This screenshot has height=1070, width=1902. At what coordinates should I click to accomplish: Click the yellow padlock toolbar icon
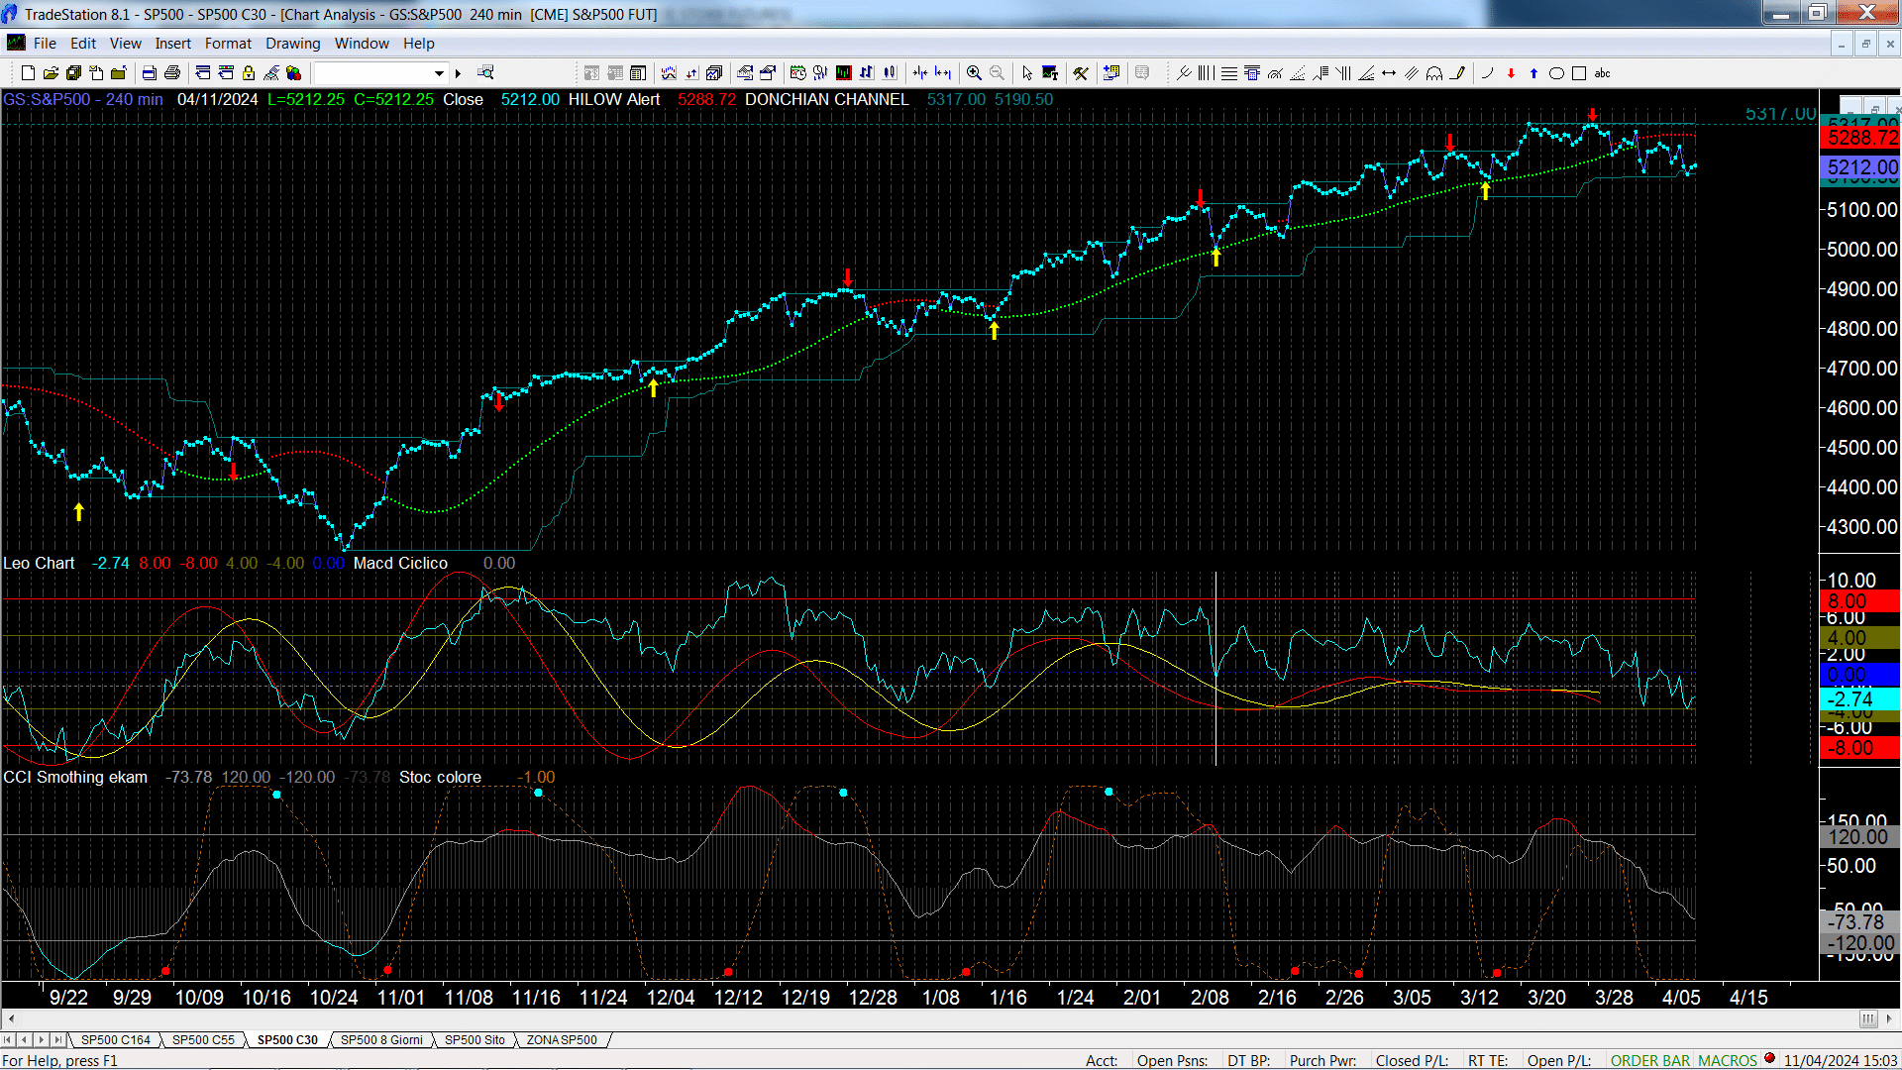click(x=249, y=73)
